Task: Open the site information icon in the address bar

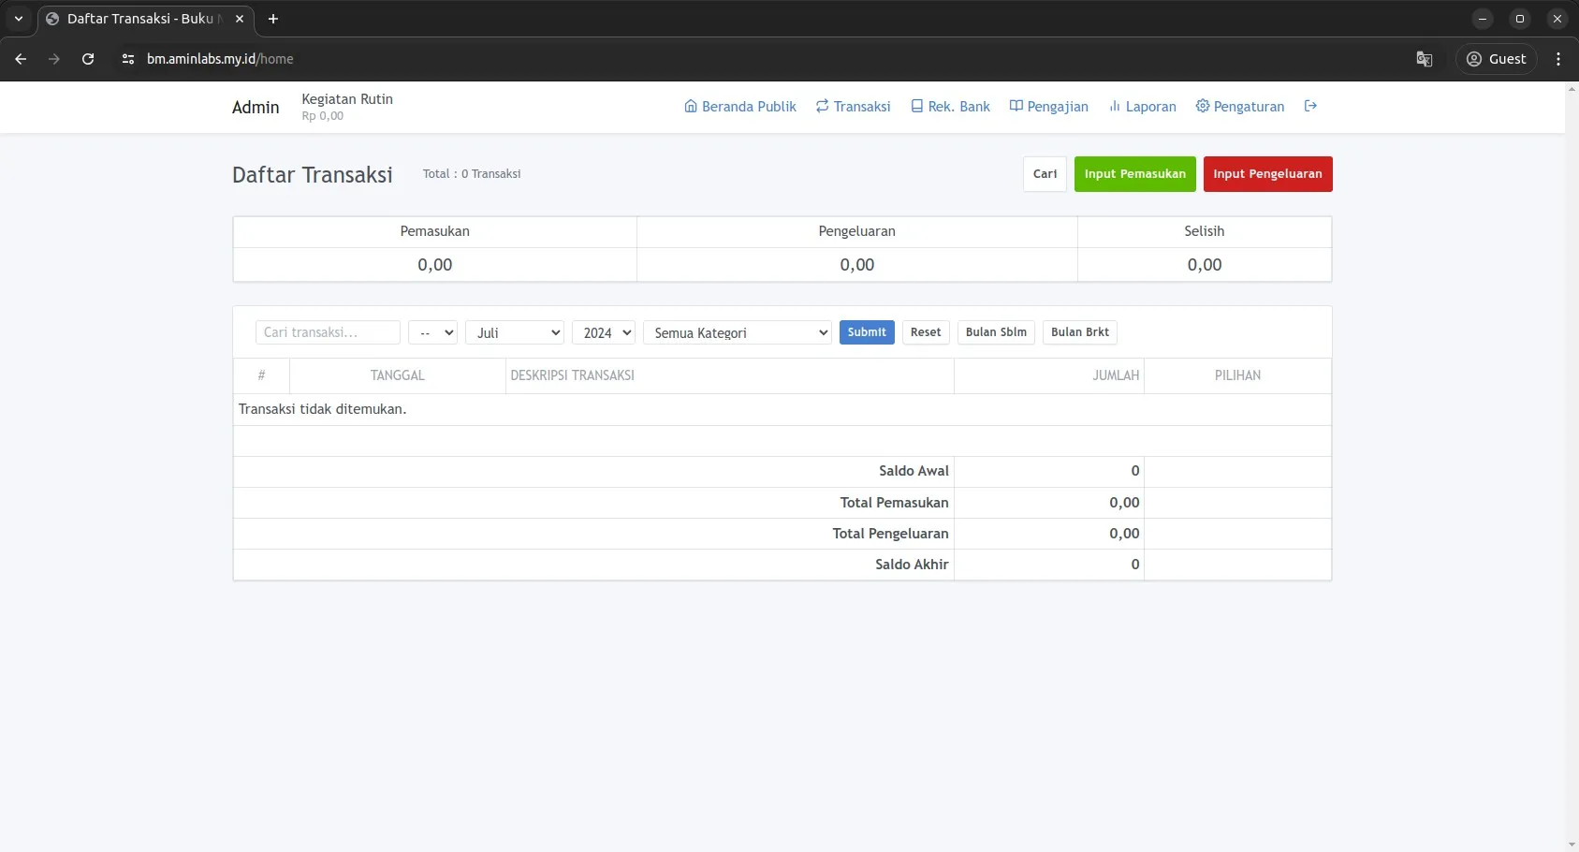Action: 128,59
